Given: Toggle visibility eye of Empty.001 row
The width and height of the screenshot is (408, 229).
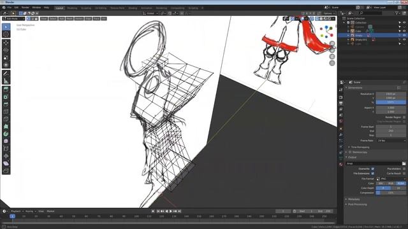Looking at the screenshot, I should click(404, 39).
